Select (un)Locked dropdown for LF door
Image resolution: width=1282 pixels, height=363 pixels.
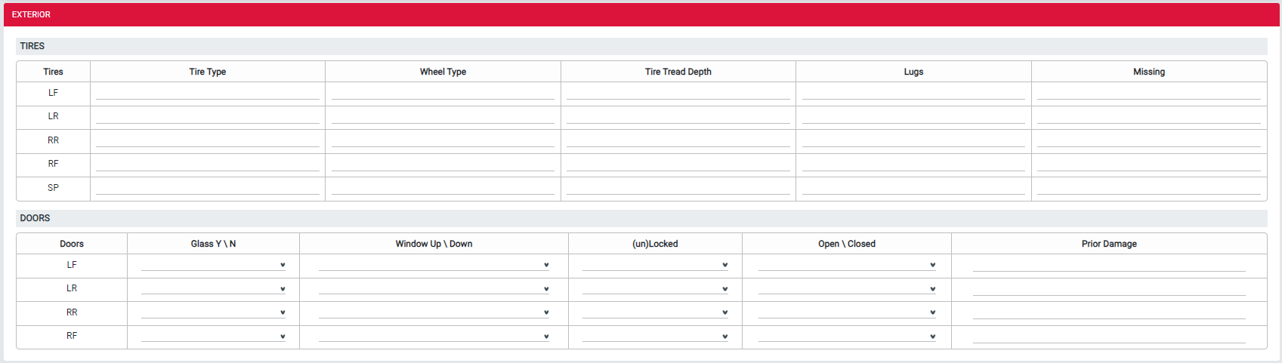655,265
